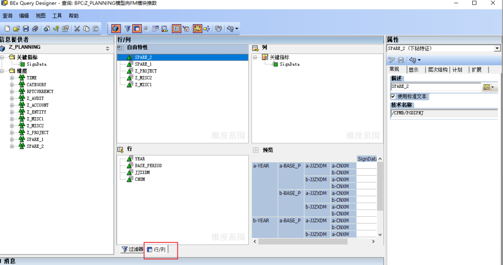Screen dimensions: 503x265
Task: Click the wrench icon in the Properties pane toolbar
Action: 413,60
